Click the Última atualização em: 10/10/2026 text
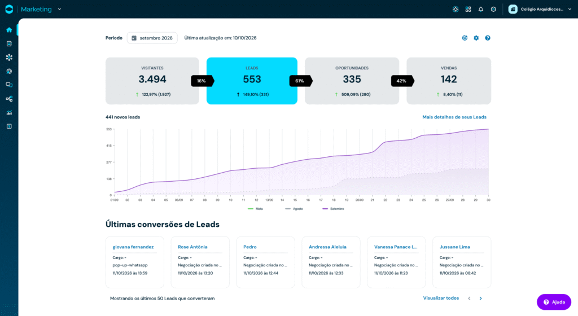 221,38
